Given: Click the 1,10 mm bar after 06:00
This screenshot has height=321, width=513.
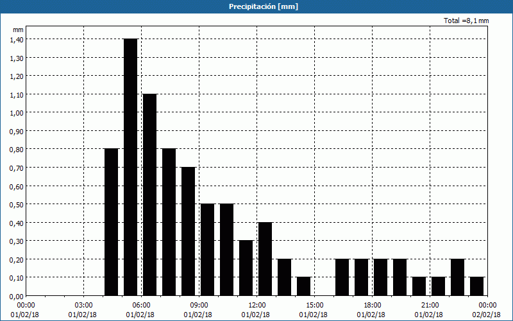Looking at the screenshot, I should (x=150, y=195).
